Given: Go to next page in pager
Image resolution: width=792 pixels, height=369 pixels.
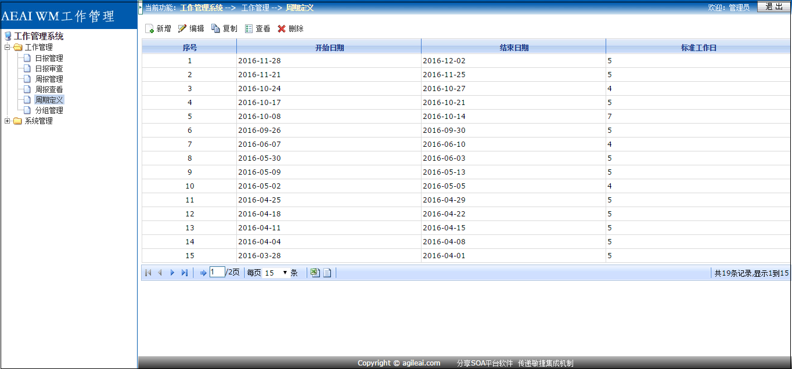Looking at the screenshot, I should point(172,273).
